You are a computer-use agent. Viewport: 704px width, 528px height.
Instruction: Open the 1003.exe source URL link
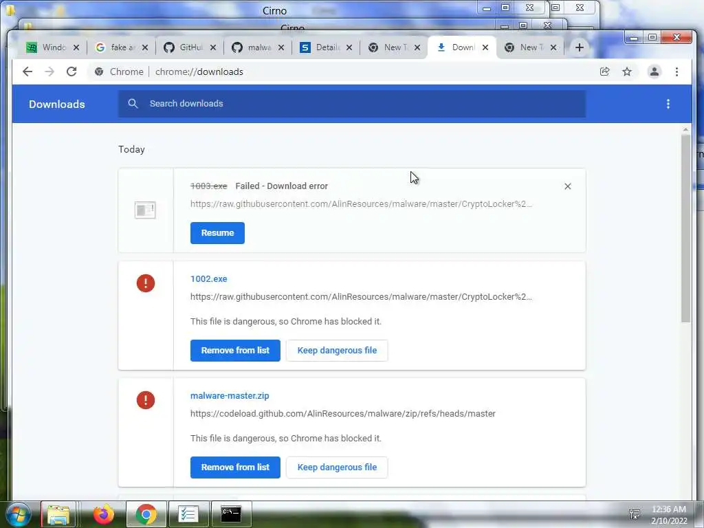coord(361,203)
